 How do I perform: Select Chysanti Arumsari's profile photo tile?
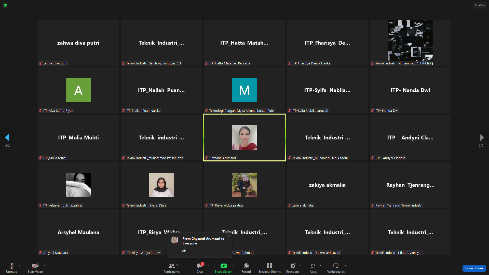(x=244, y=137)
